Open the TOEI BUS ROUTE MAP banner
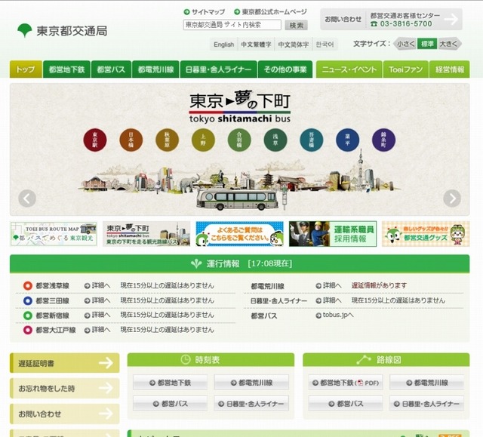The image size is (483, 437). [x=54, y=234]
